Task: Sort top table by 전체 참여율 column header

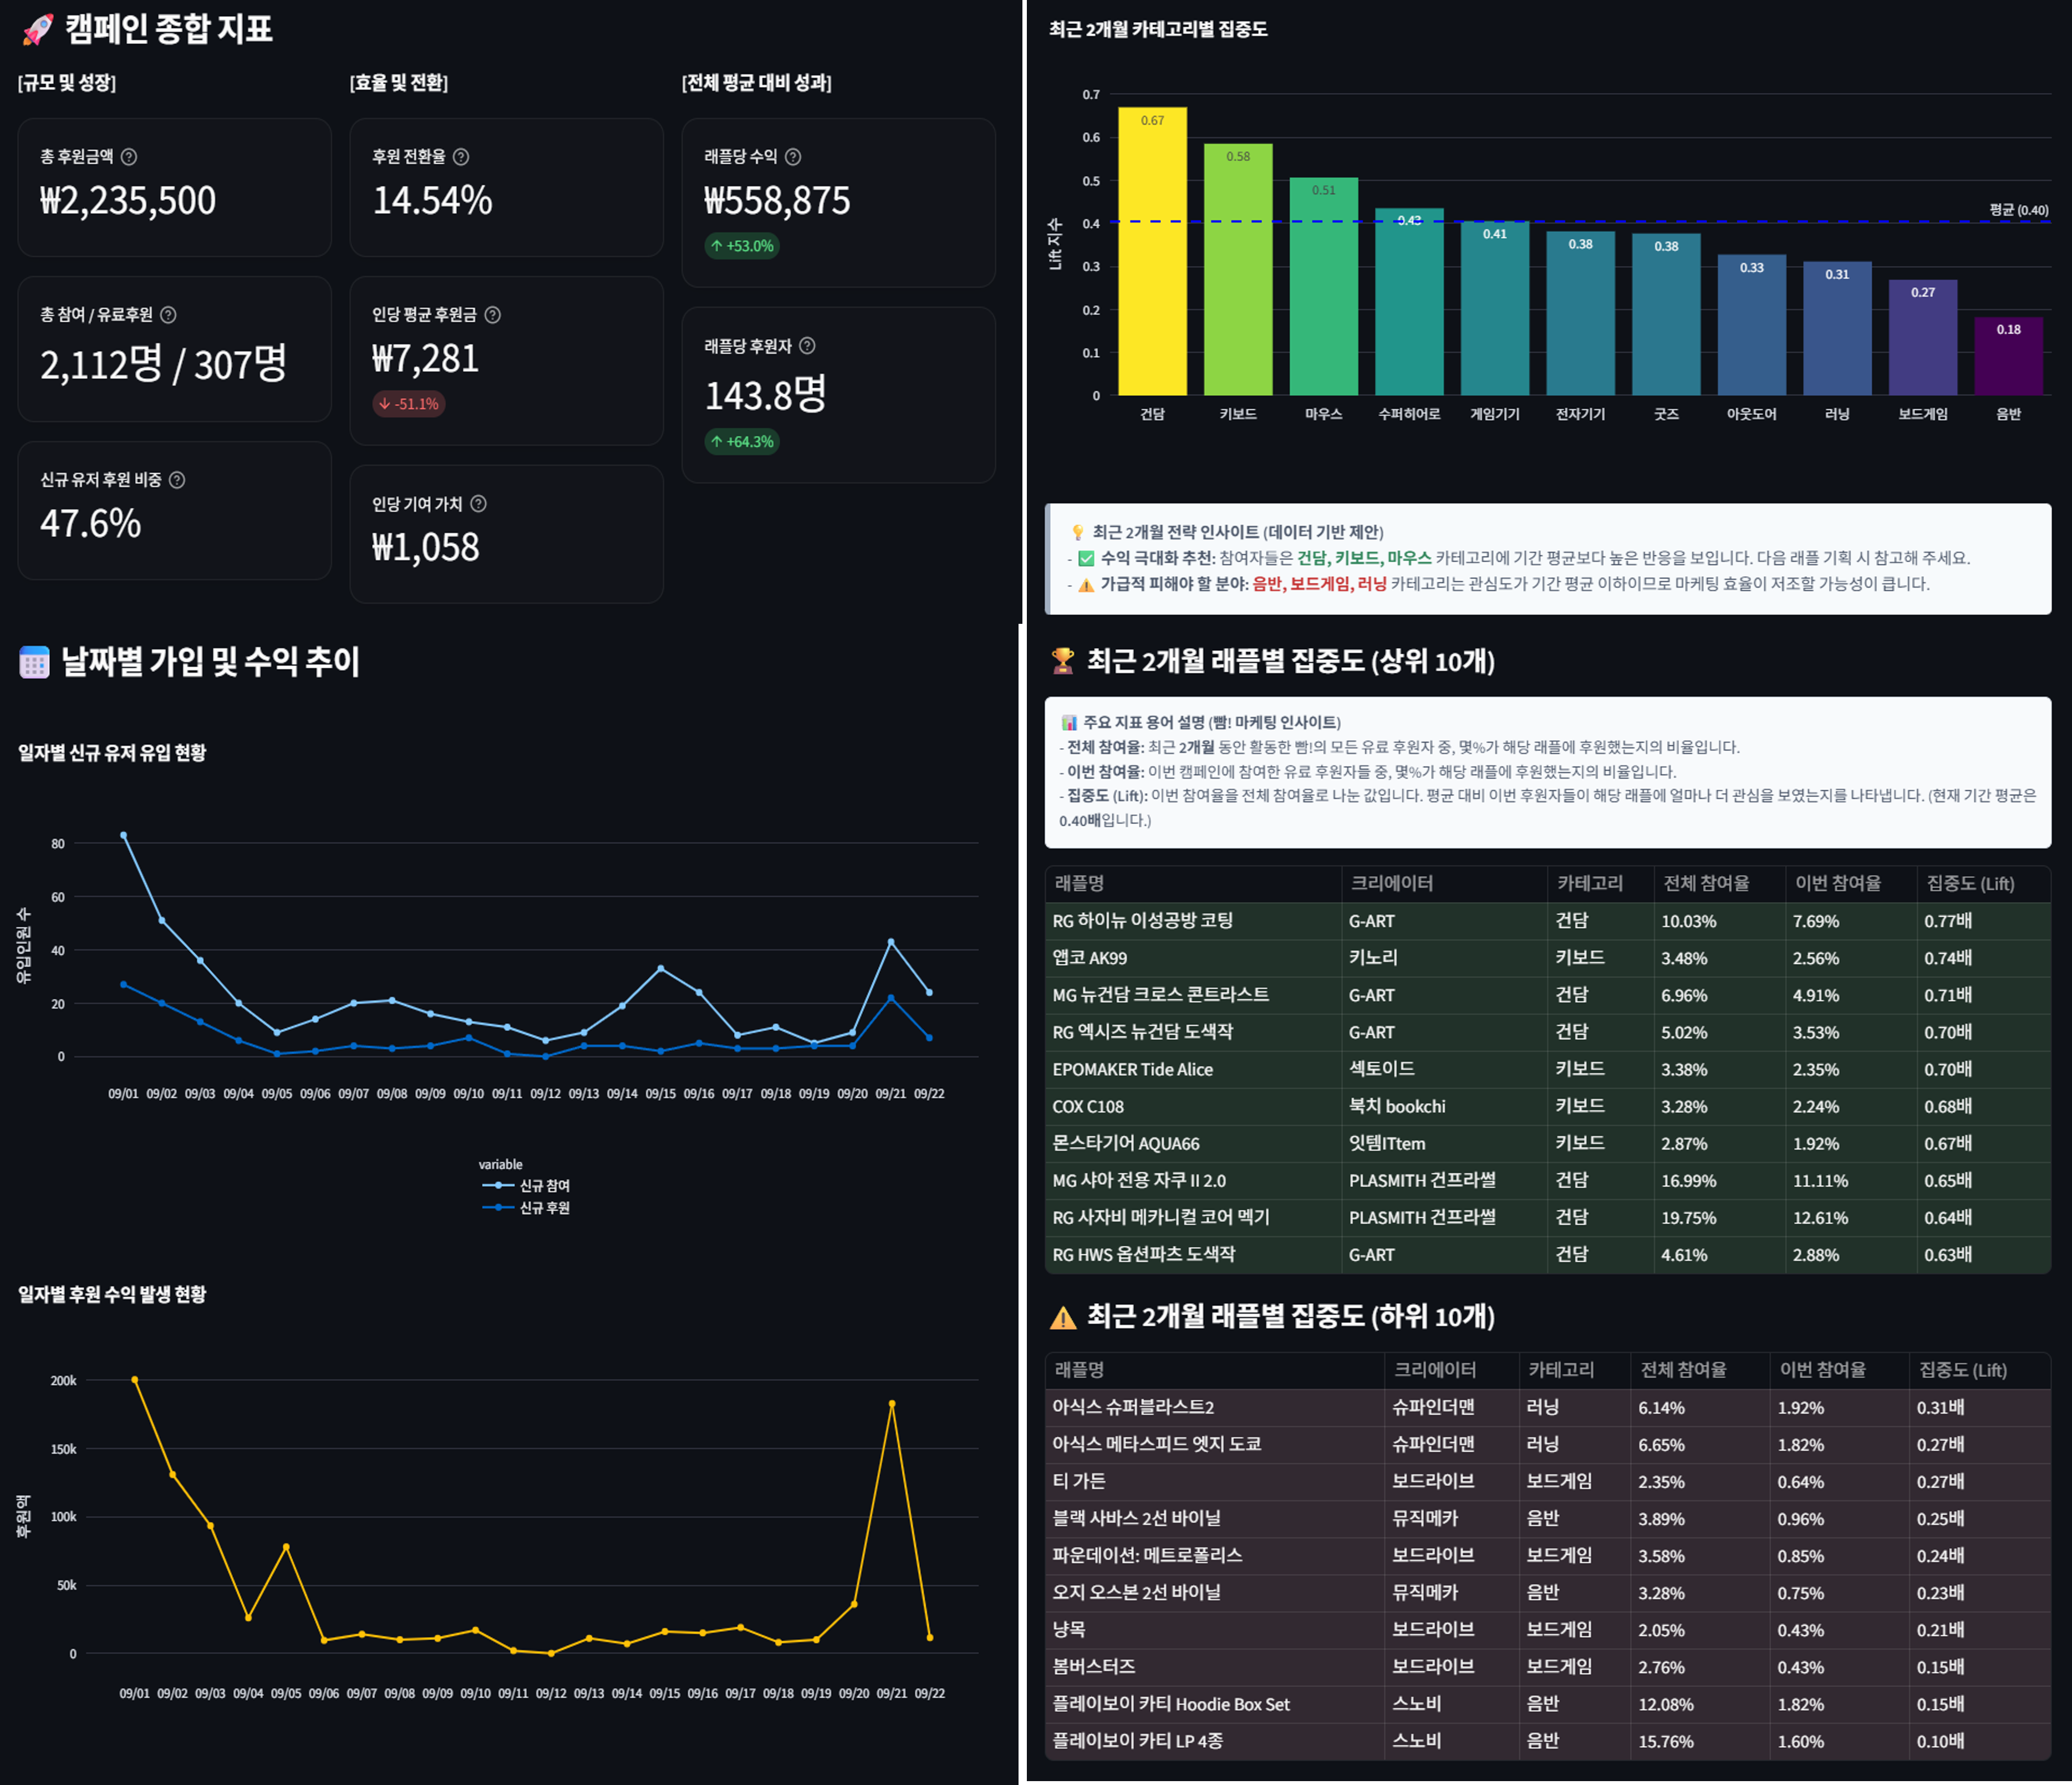Action: pyautogui.click(x=1706, y=883)
